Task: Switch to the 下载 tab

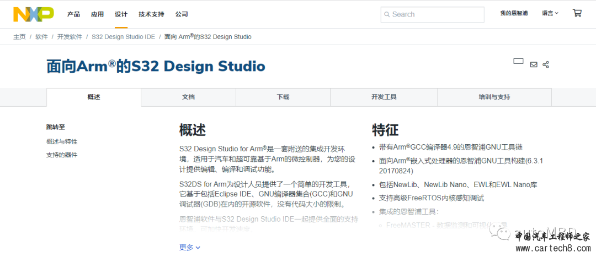Action: click(283, 97)
